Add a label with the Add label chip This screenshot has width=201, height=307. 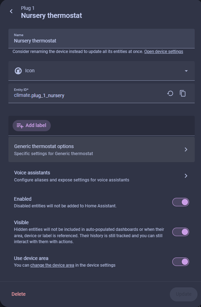pyautogui.click(x=32, y=126)
